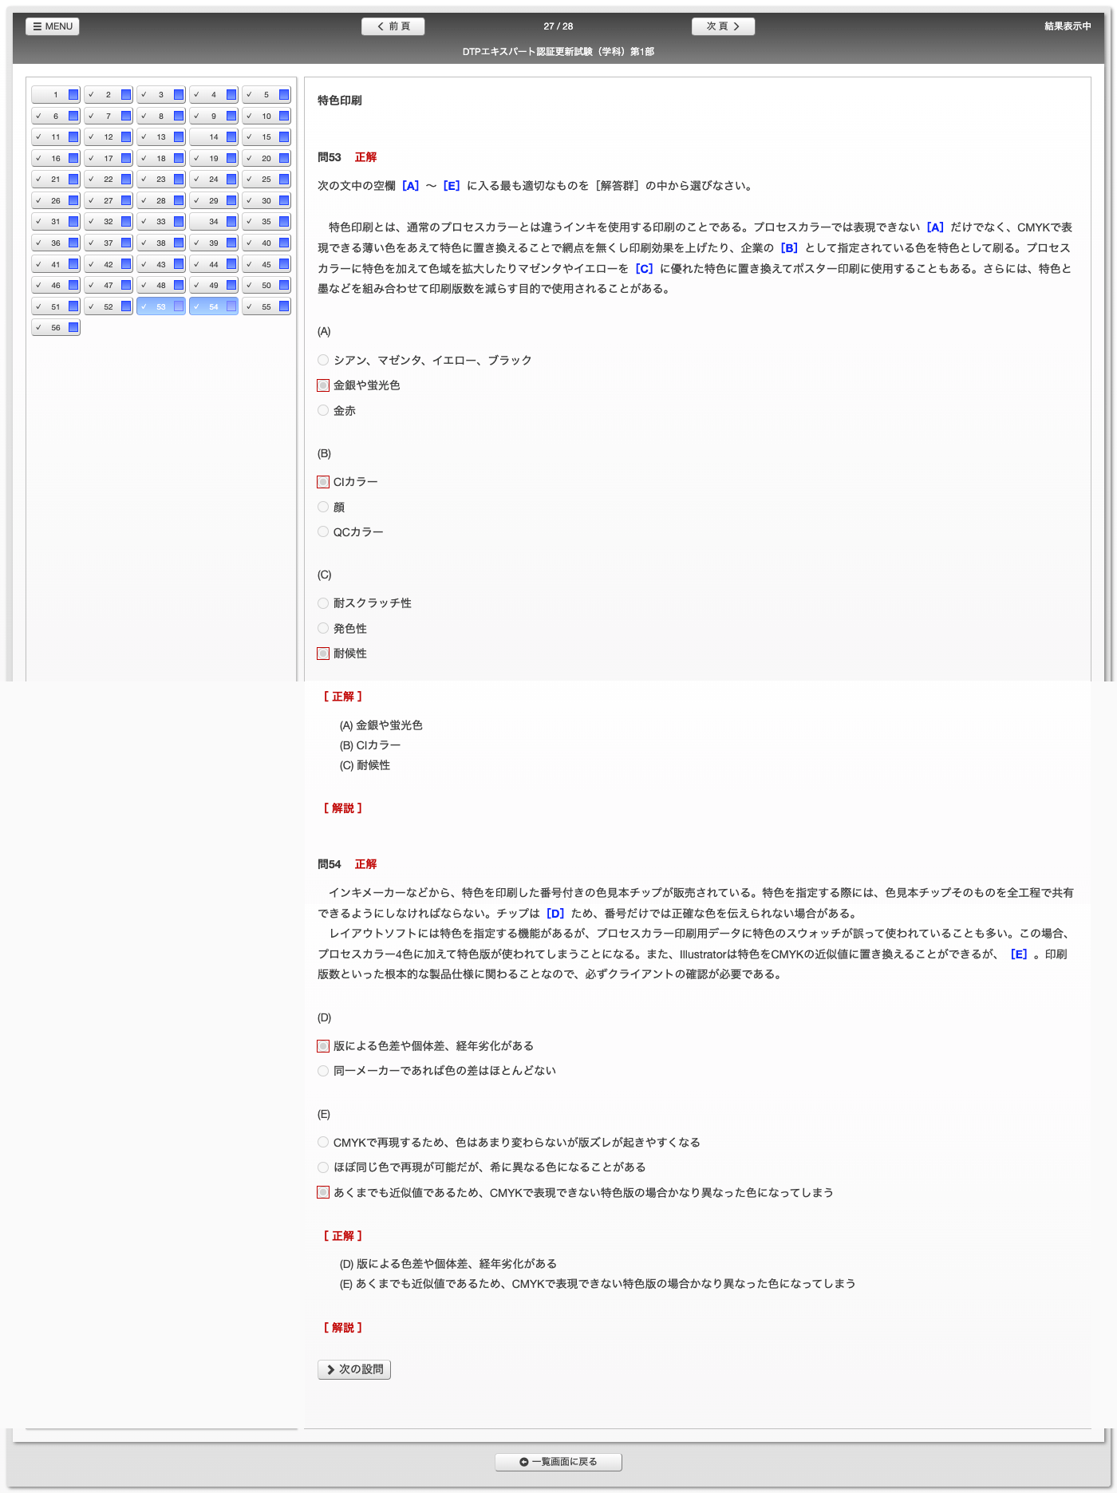1117x1493 pixels.
Task: Return to list with 一覧画面に戻る
Action: click(x=558, y=1462)
